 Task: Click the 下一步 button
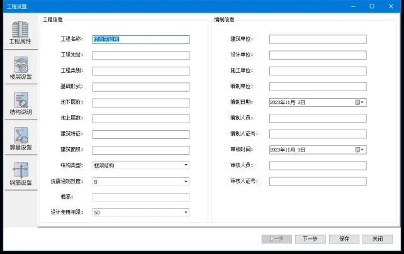click(x=310, y=239)
